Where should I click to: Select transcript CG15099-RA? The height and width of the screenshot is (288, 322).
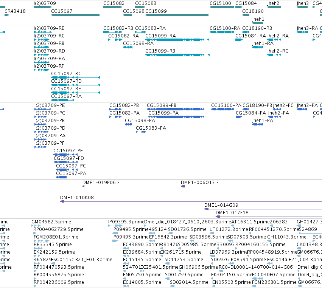click(177, 40)
